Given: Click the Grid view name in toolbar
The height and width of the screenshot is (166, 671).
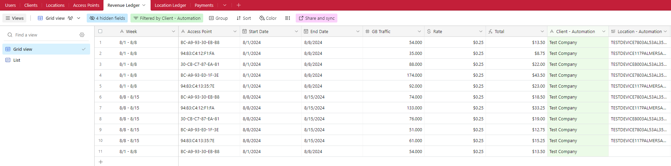Looking at the screenshot, I should click(55, 18).
